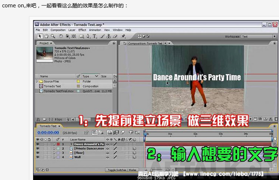The width and height of the screenshot is (279, 180).
Task: Toggle 3D switch on Floor layer
Action: click(134, 153)
